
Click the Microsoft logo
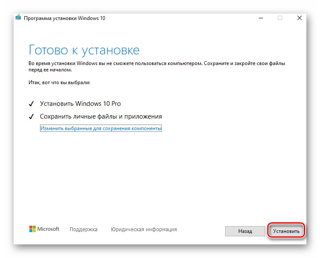[44, 229]
